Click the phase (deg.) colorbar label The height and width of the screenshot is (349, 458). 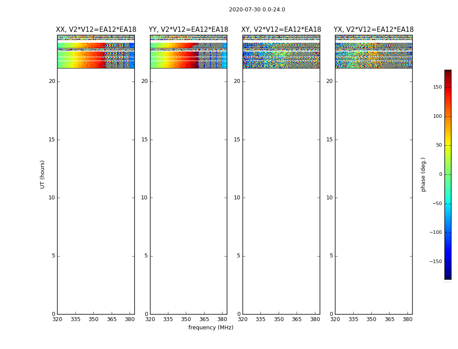click(x=423, y=174)
